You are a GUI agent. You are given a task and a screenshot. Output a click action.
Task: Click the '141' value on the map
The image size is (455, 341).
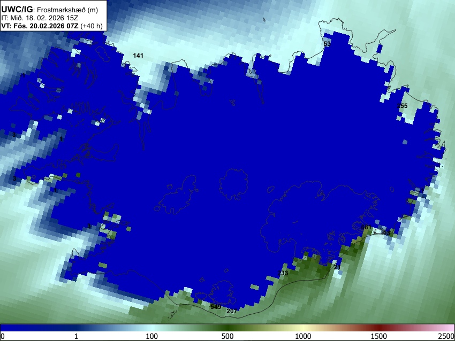pos(138,56)
